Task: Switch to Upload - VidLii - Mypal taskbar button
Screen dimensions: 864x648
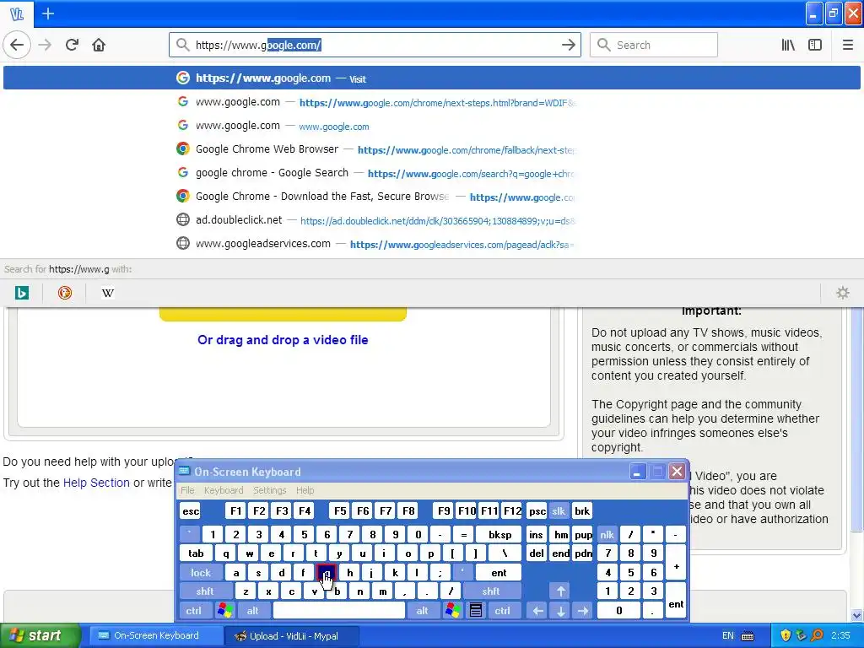Action: (x=293, y=635)
